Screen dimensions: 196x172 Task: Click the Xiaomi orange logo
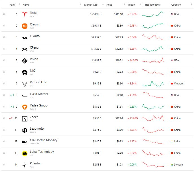(x=25, y=26)
